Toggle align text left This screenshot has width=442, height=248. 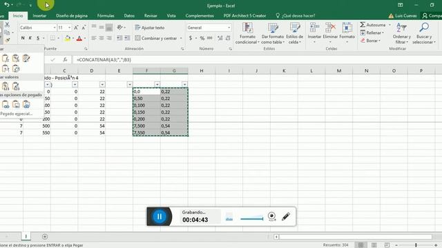94,38
